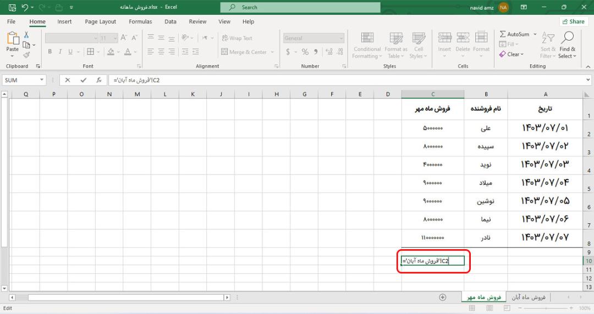Expand the formula bar chevron
Viewport: 594px width, 314px height.
[588, 80]
